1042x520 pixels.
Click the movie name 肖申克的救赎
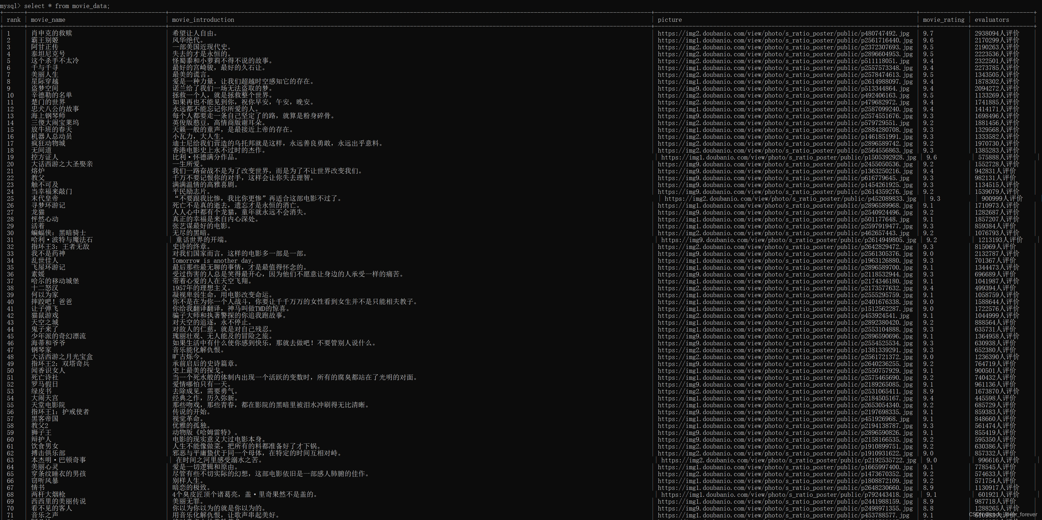click(x=51, y=33)
